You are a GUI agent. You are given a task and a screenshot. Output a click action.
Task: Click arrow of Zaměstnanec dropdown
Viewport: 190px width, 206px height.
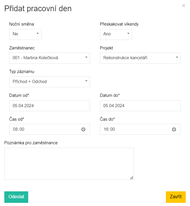[86, 57]
